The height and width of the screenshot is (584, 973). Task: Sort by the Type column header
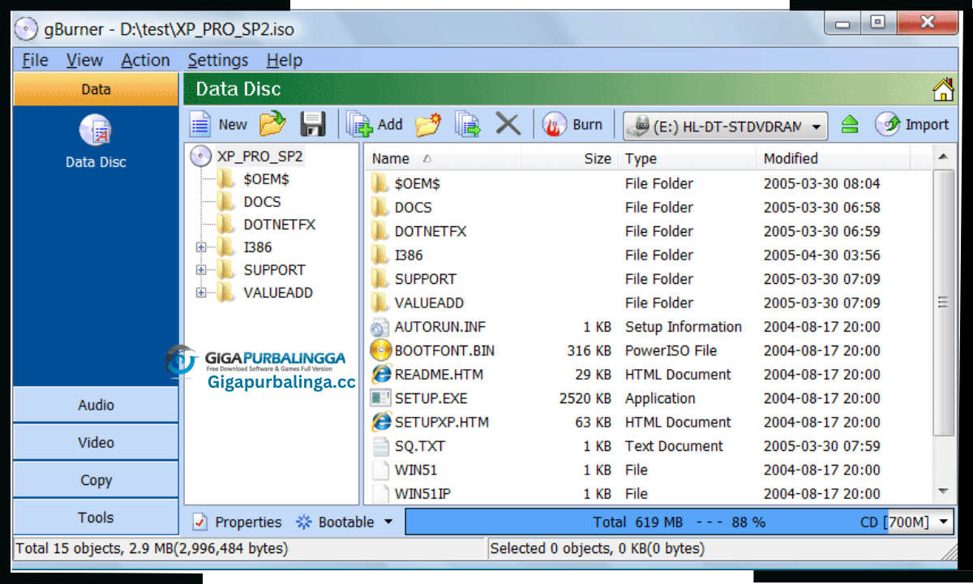tap(688, 158)
